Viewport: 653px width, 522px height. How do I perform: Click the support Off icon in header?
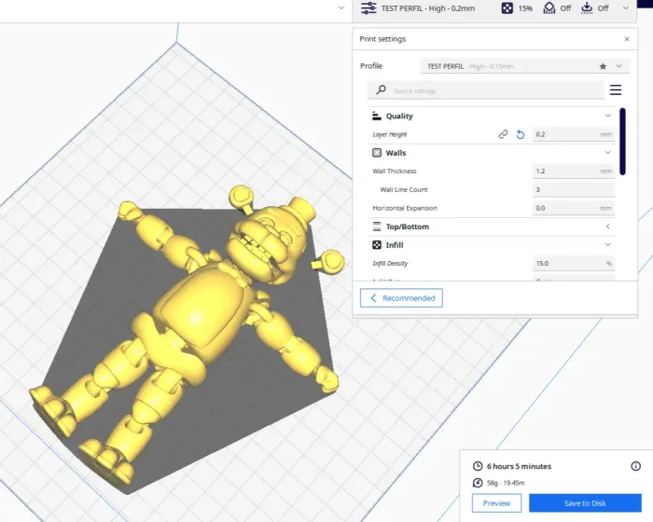(549, 7)
